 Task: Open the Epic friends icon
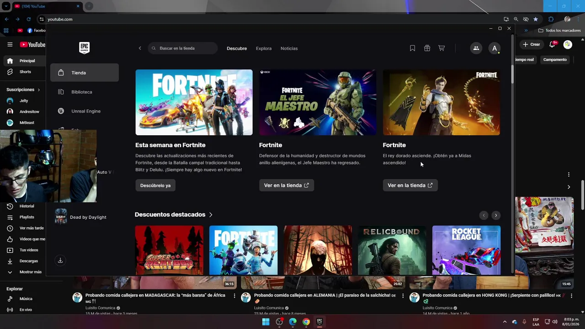point(476,48)
